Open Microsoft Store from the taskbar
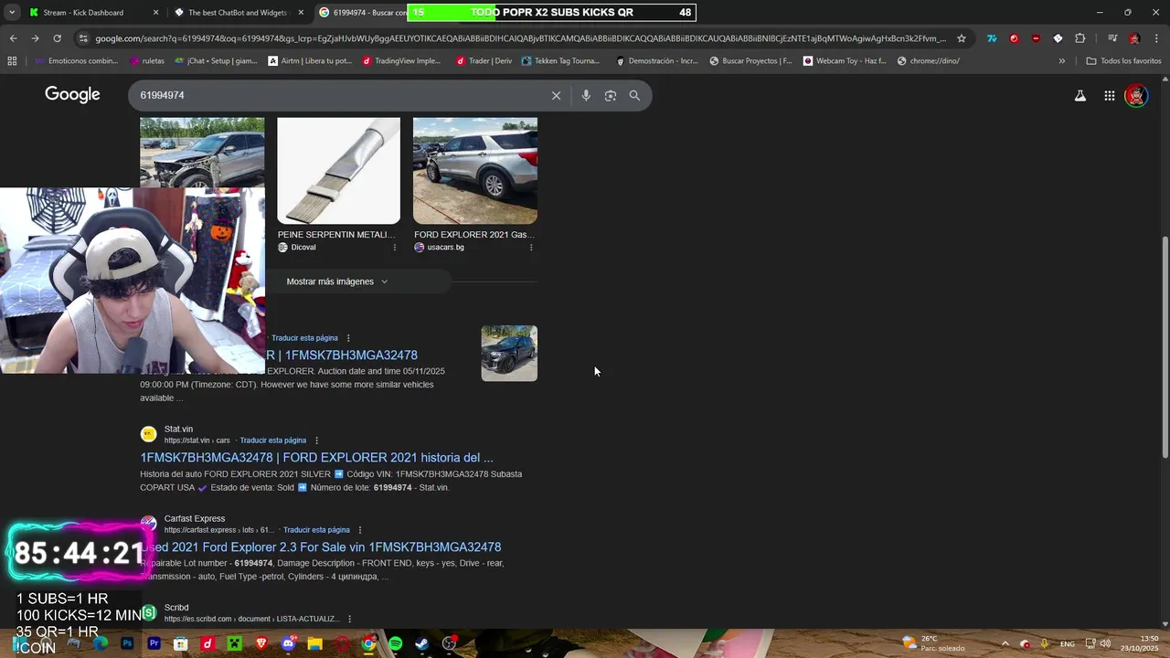This screenshot has width=1170, height=658. [181, 643]
